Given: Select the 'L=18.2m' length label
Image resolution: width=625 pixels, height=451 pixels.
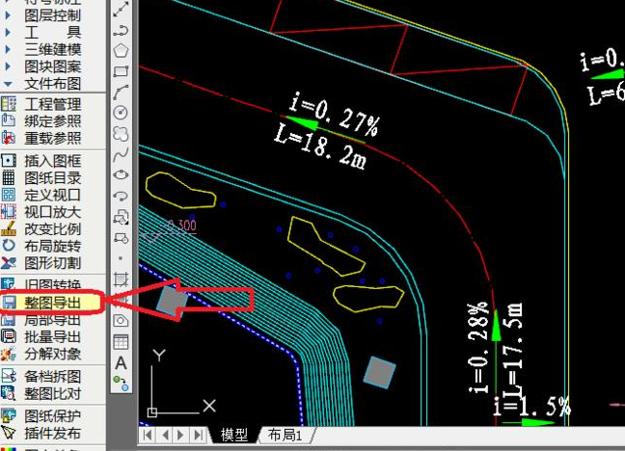Looking at the screenshot, I should coord(319,146).
